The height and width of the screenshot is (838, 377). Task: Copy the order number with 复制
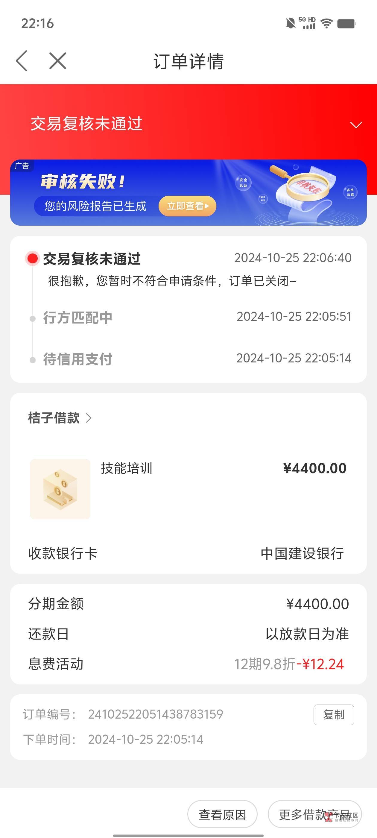[x=333, y=715]
